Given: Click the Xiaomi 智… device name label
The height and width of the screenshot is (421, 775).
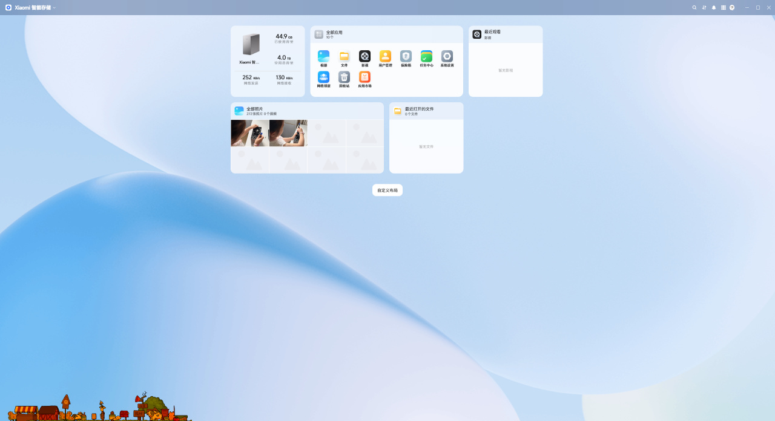Looking at the screenshot, I should point(249,62).
